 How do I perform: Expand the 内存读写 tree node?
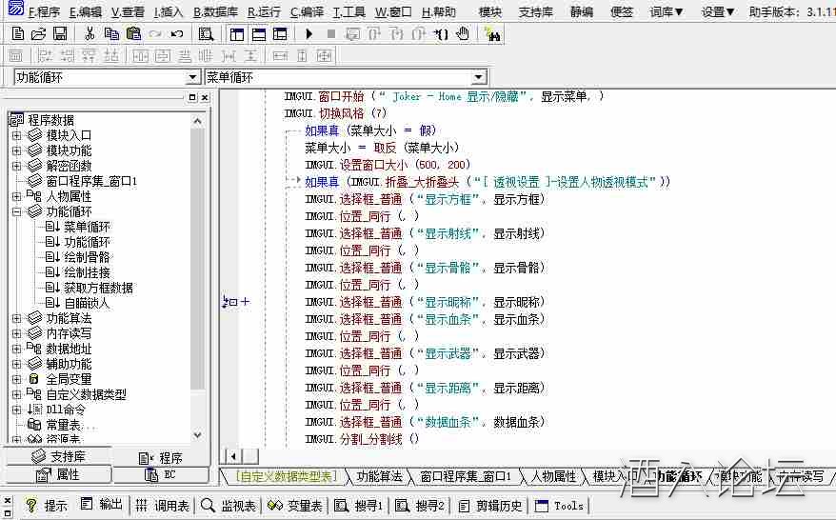click(16, 333)
